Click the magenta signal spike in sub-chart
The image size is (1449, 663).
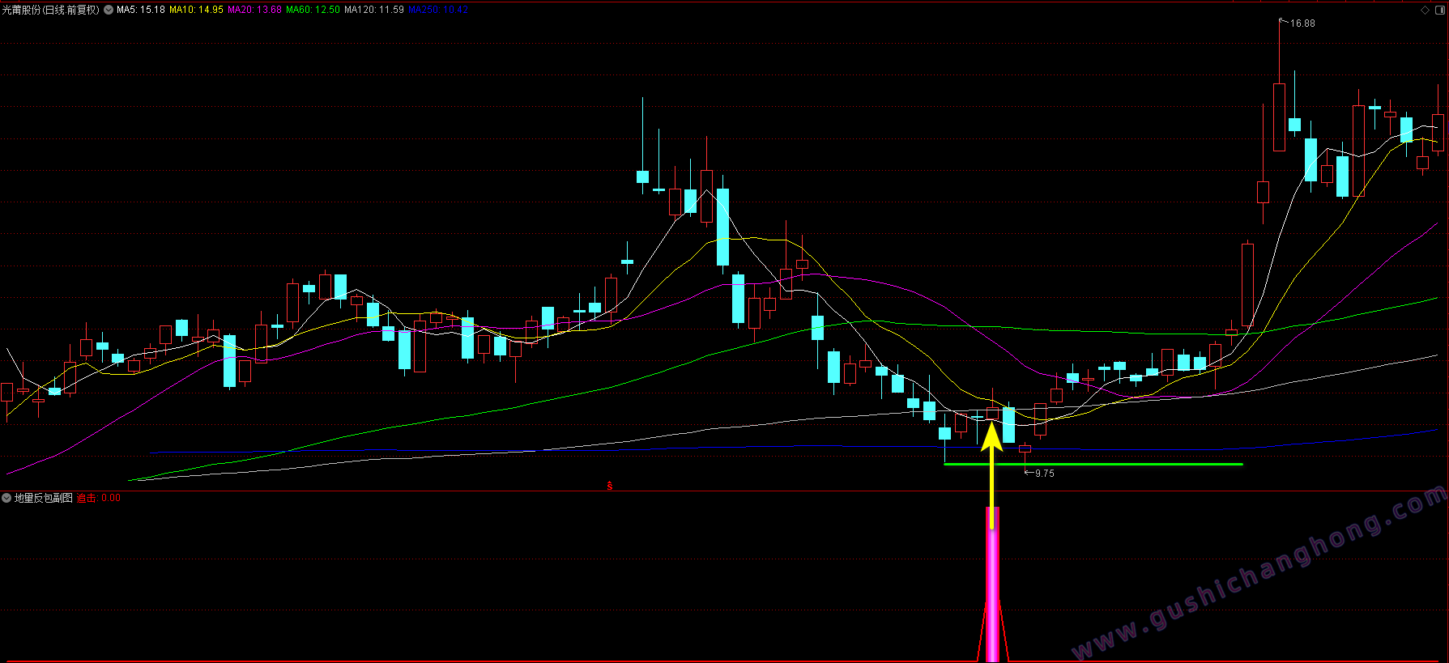(x=992, y=584)
